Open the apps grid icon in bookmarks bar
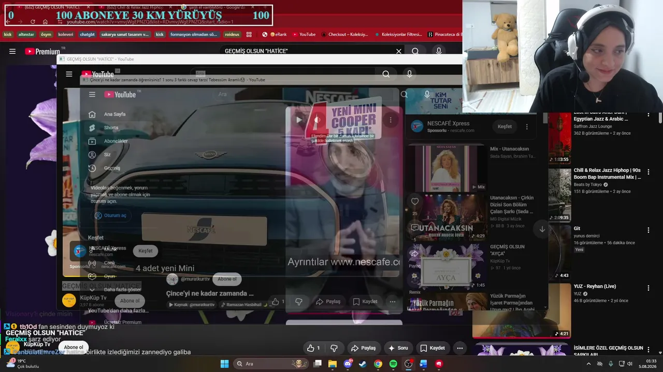 click(x=249, y=35)
